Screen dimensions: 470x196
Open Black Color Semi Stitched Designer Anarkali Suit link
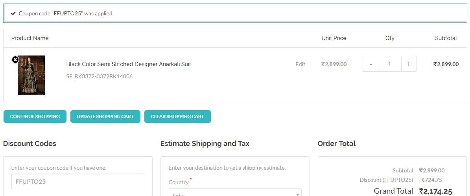[129, 64]
